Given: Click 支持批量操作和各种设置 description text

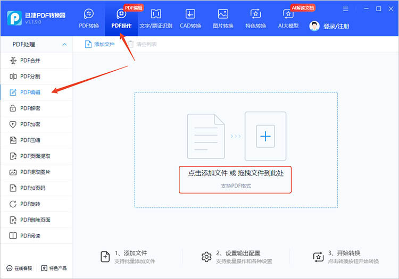Looking at the screenshot, I should [x=244, y=261].
